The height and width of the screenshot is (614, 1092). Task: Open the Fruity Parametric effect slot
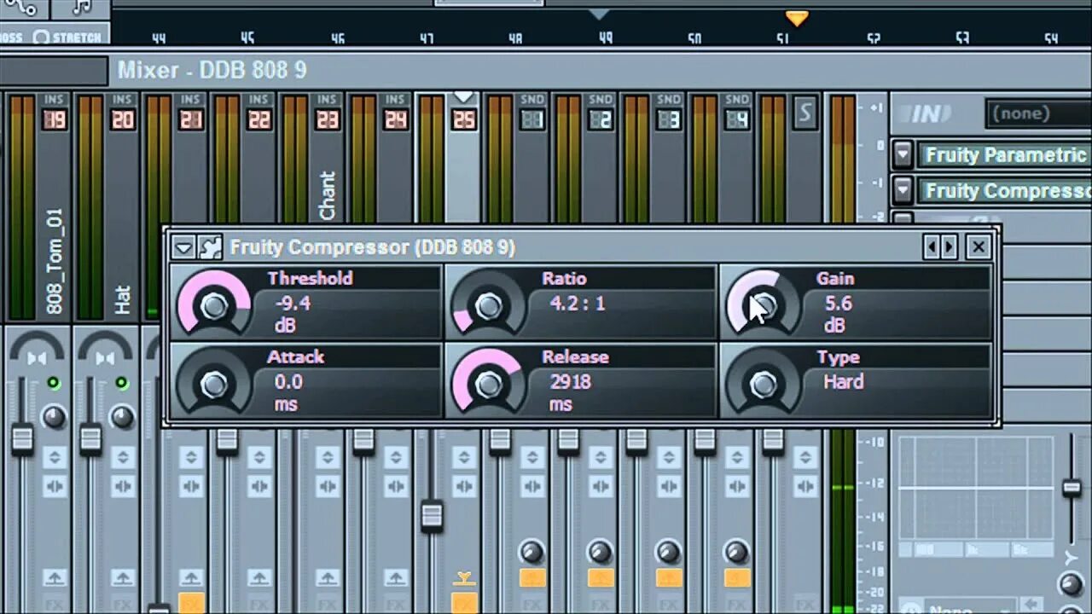click(x=1005, y=155)
